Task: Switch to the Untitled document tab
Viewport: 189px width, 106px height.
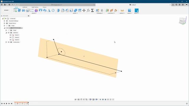Action: [133, 5]
